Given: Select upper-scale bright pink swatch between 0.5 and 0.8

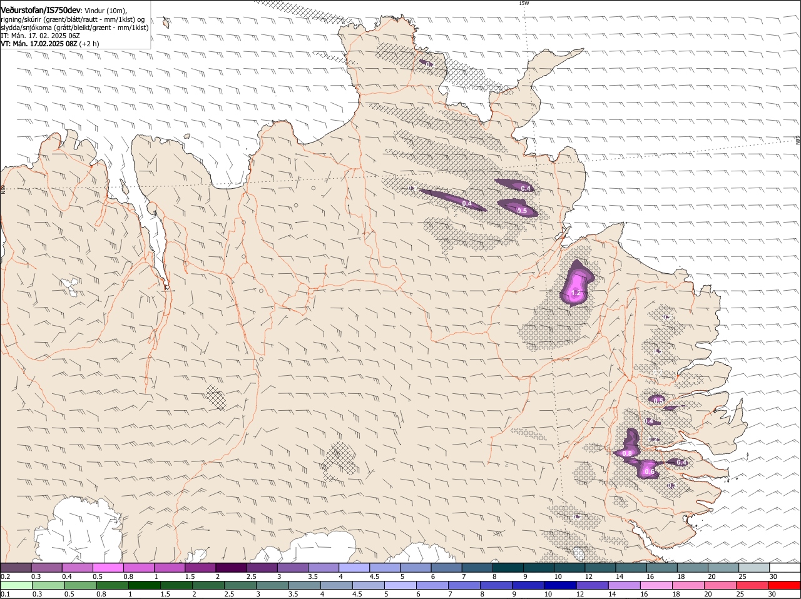Looking at the screenshot, I should point(108,567).
